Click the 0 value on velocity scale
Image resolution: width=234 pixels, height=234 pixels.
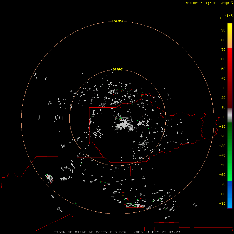click(224, 117)
